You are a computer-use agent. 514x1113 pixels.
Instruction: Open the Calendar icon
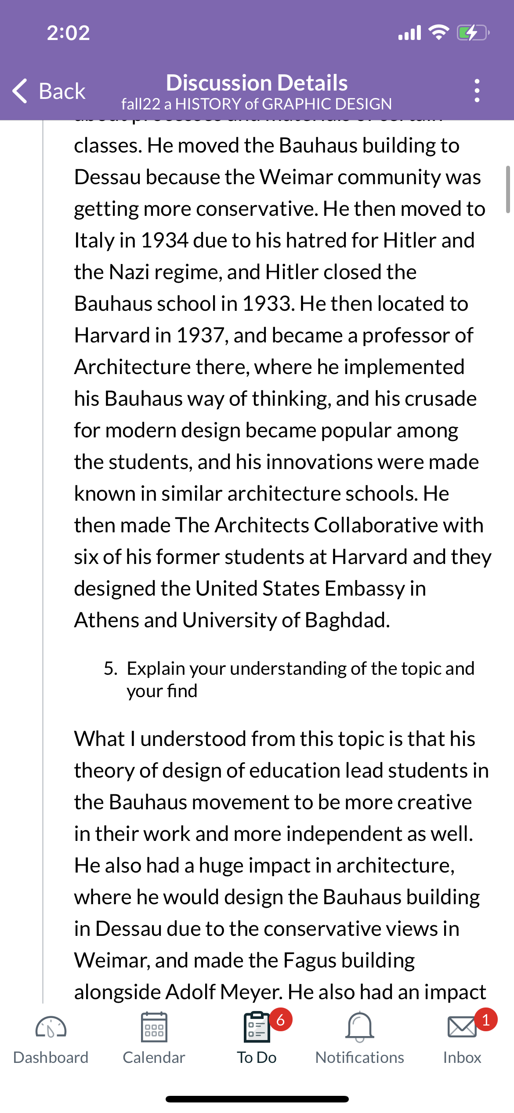[154, 1027]
